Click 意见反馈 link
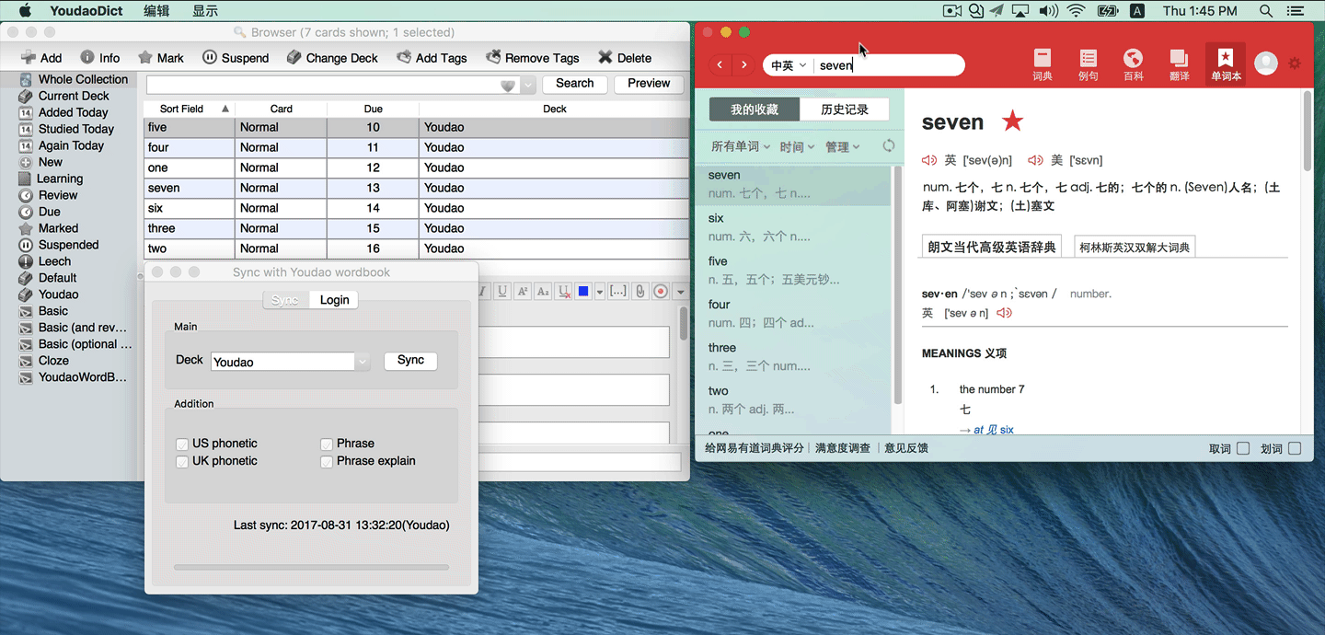Screen dimensions: 1325x635 coord(906,448)
